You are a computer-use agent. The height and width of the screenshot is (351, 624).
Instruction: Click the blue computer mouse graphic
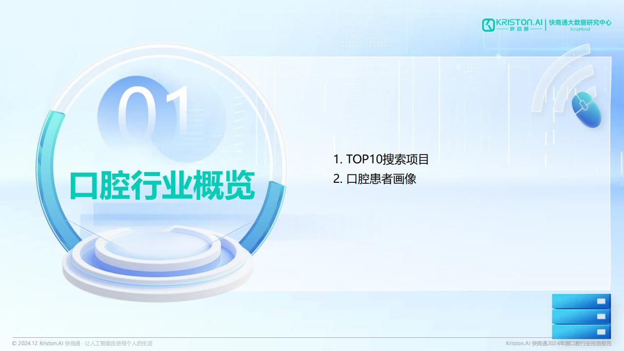point(586,110)
